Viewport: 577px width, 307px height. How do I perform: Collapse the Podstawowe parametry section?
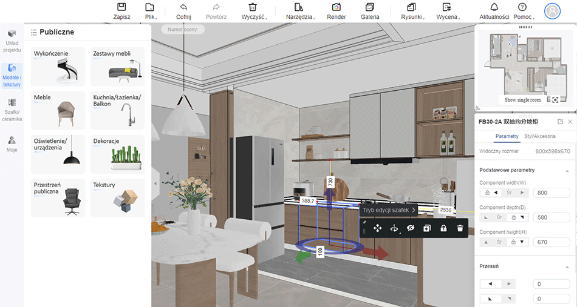click(x=567, y=171)
